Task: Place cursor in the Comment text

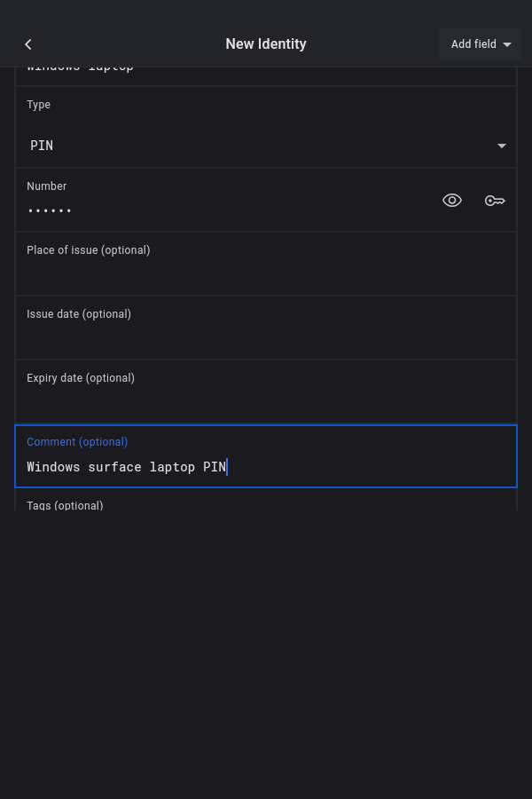Action: pos(126,467)
